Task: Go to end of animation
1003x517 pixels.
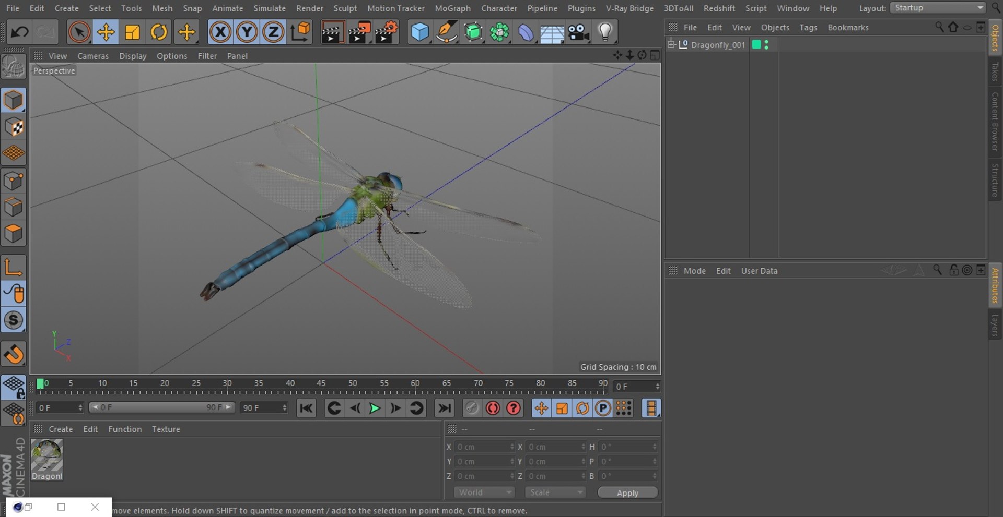Action: (445, 408)
